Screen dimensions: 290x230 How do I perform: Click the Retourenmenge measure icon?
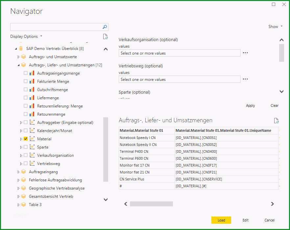pos(32,114)
